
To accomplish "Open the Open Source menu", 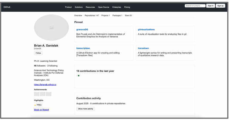I will 103,7.
